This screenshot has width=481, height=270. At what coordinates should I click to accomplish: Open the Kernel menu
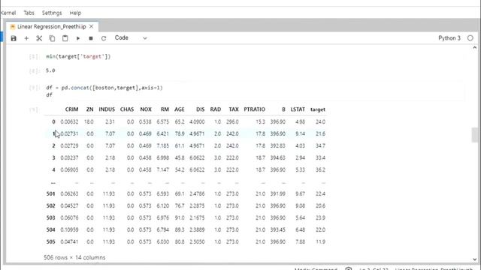click(8, 13)
